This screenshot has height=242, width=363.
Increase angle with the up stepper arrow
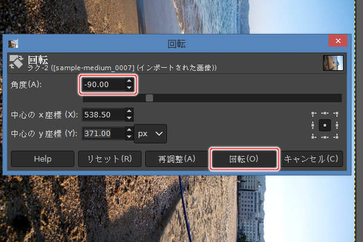pos(129,81)
